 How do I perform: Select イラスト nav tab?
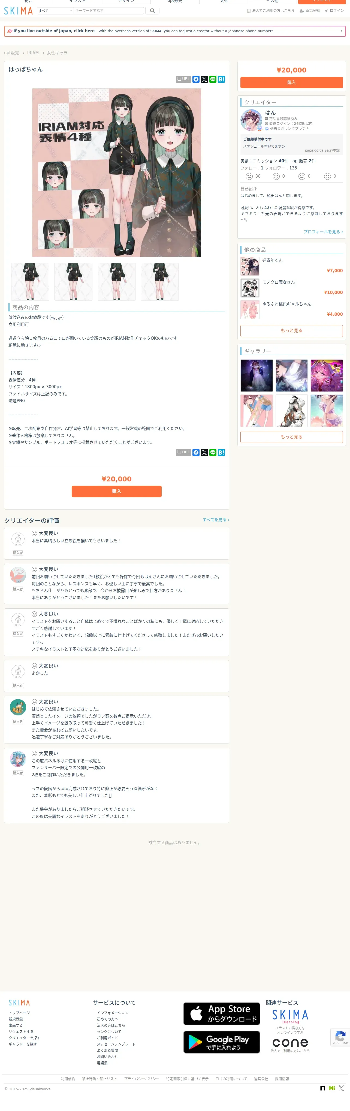tap(77, 2)
